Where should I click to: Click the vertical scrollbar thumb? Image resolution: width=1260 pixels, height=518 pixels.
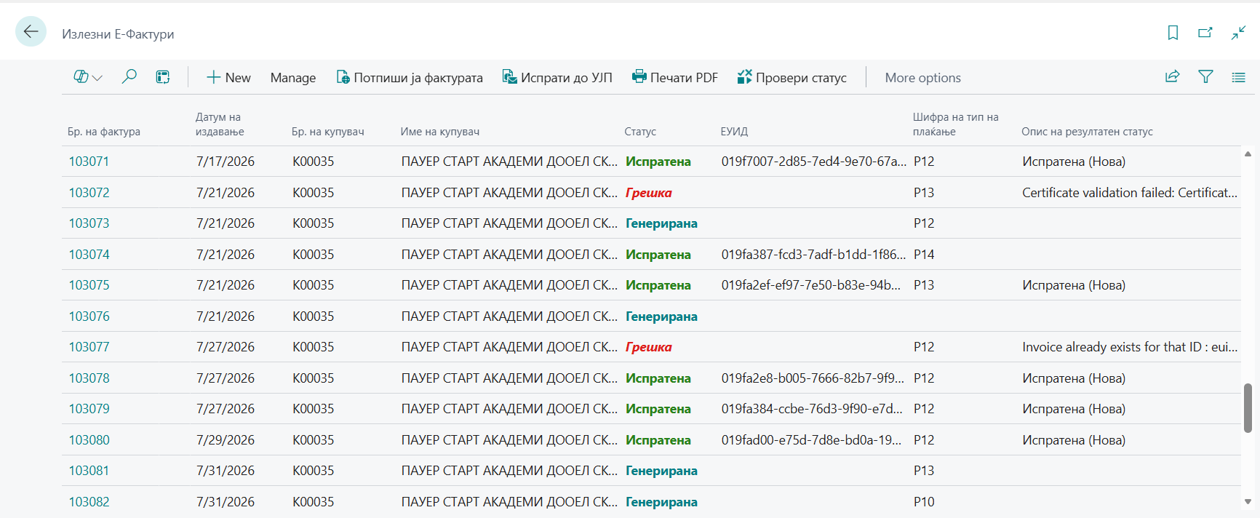[x=1248, y=407]
